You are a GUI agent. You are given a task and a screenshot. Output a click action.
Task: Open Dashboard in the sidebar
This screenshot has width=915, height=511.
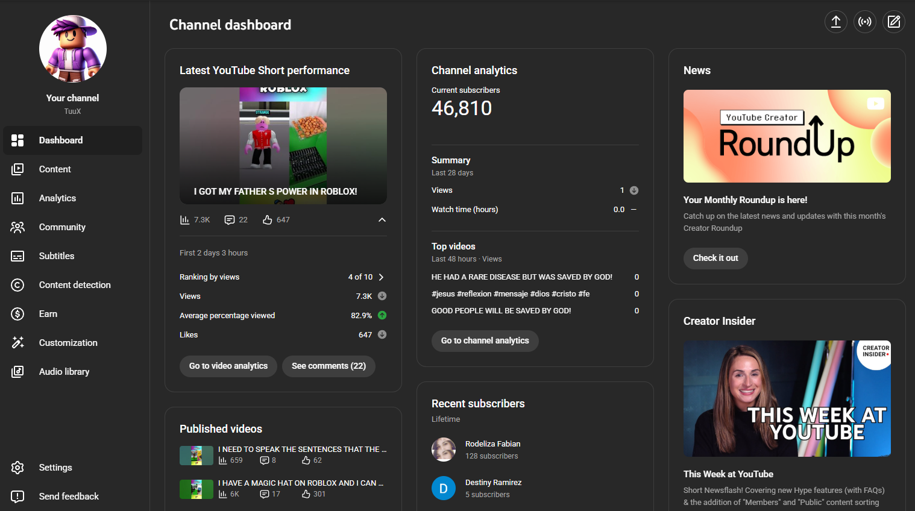(72, 140)
